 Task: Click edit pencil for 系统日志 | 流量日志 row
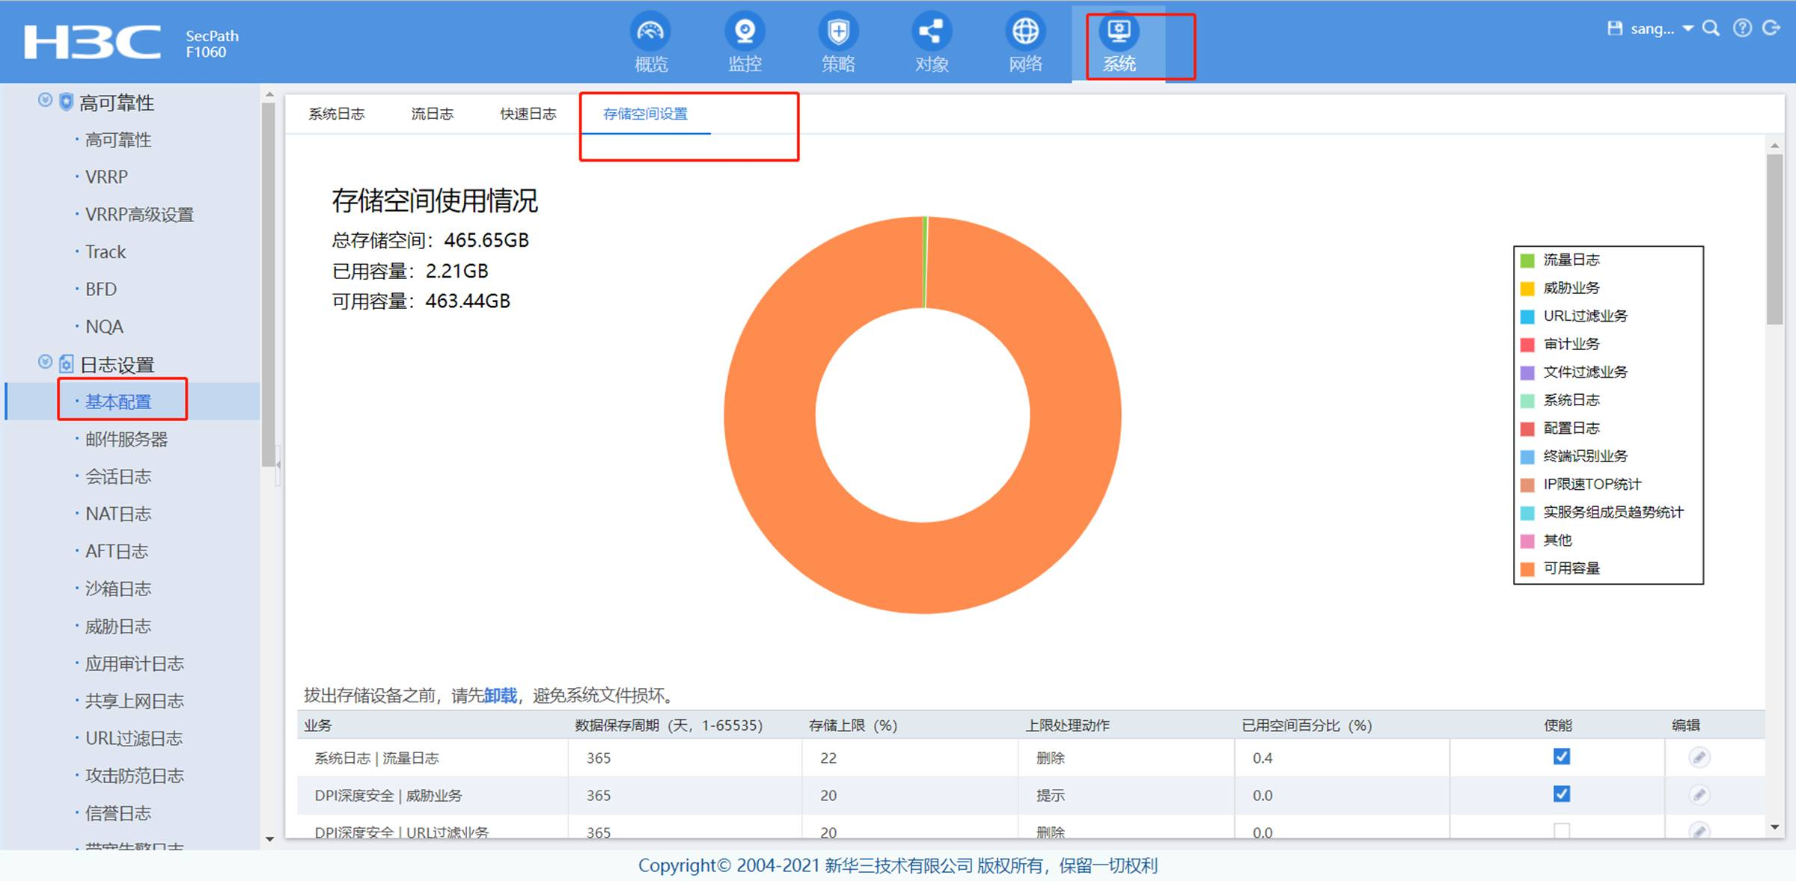[x=1699, y=758]
